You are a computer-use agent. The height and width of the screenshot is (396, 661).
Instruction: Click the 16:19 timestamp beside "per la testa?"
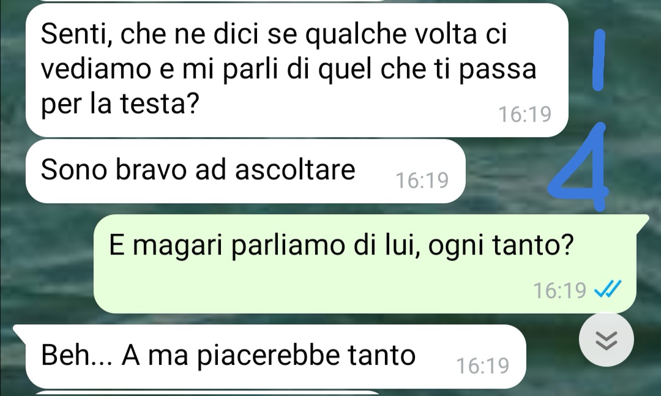525,114
